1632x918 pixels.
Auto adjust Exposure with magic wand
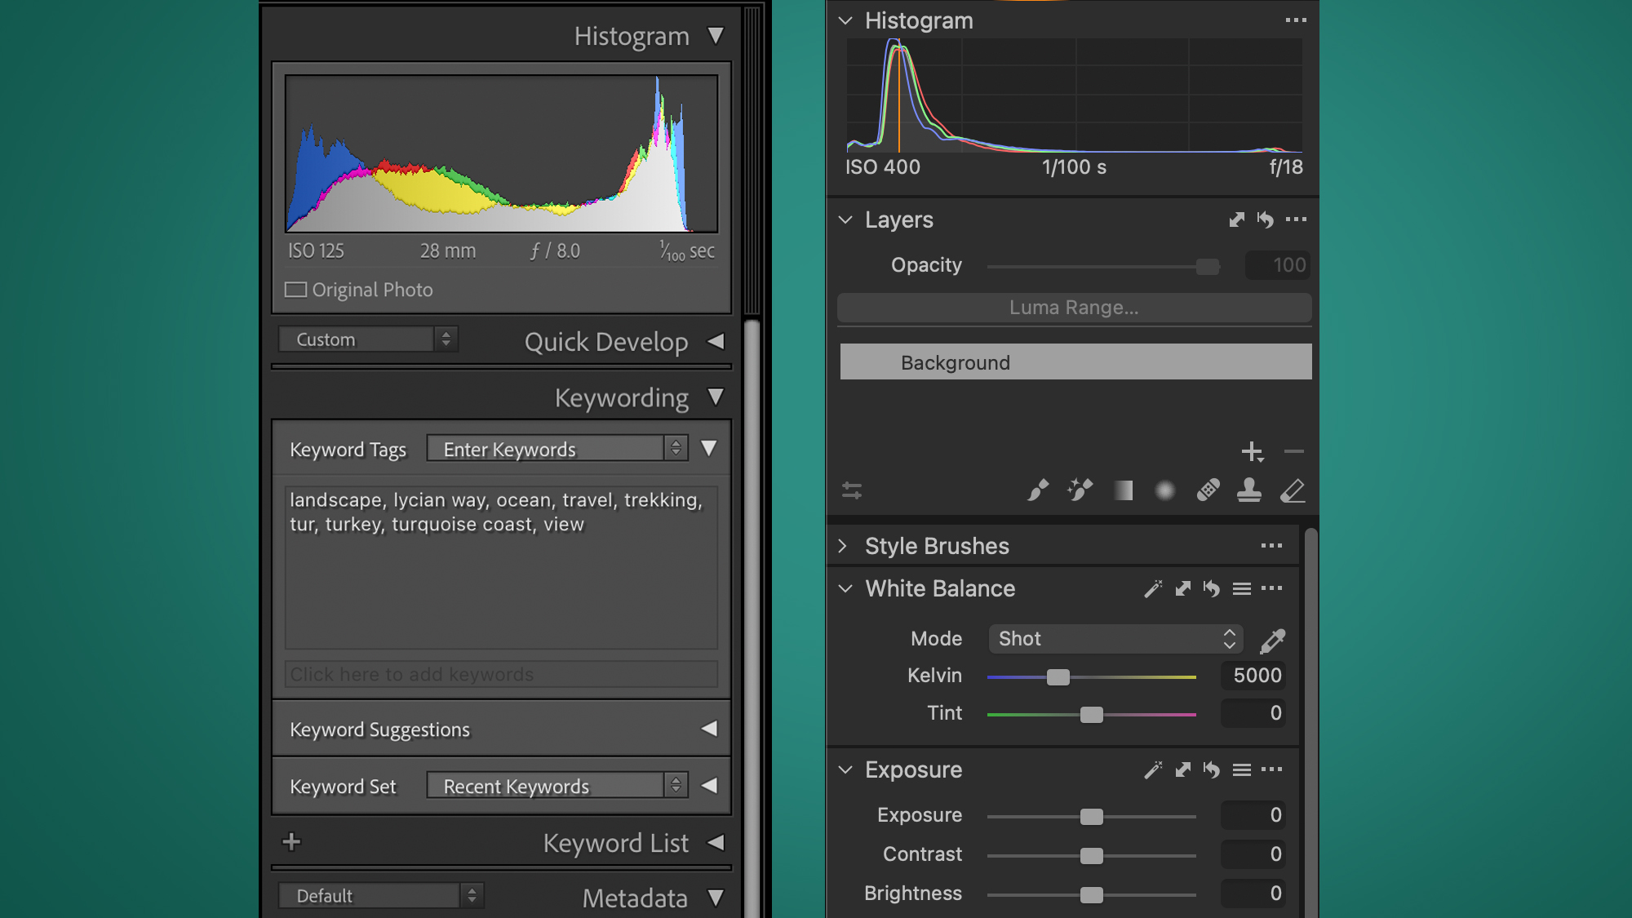[1153, 769]
